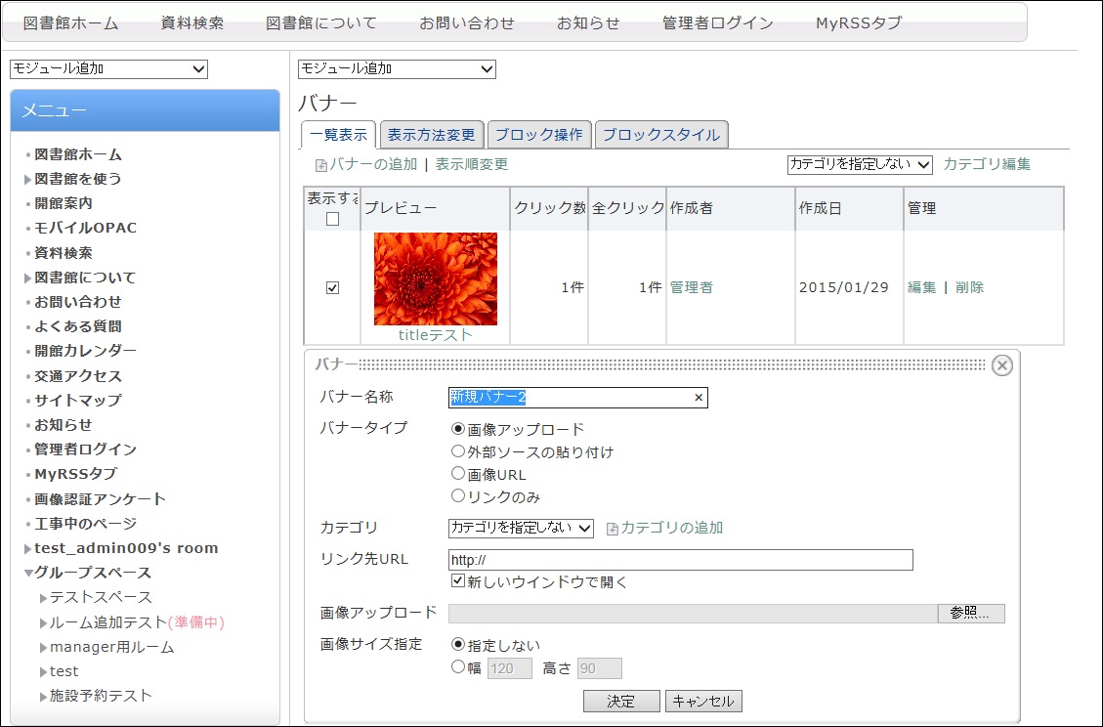
Task: Toggle 新しいウインドウで開く checkbox
Action: [457, 581]
